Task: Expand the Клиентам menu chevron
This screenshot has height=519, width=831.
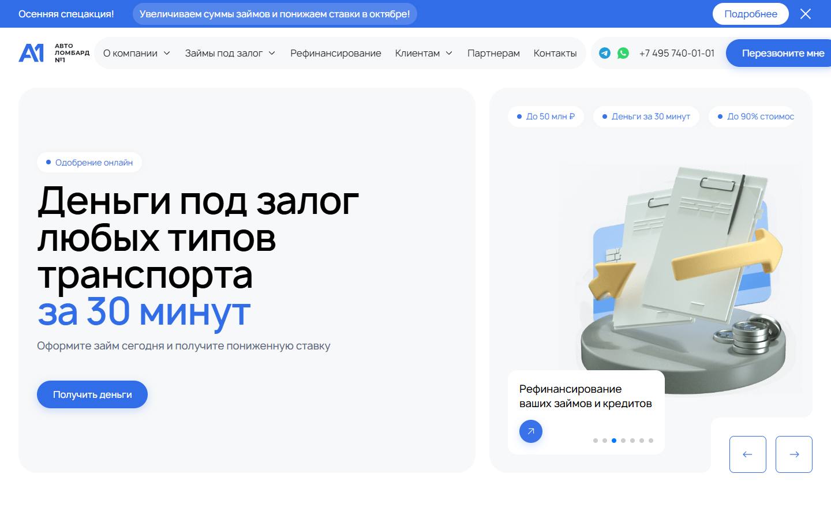Action: pyautogui.click(x=449, y=53)
